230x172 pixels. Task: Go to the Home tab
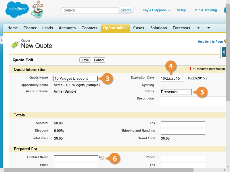pyautogui.click(x=13, y=28)
